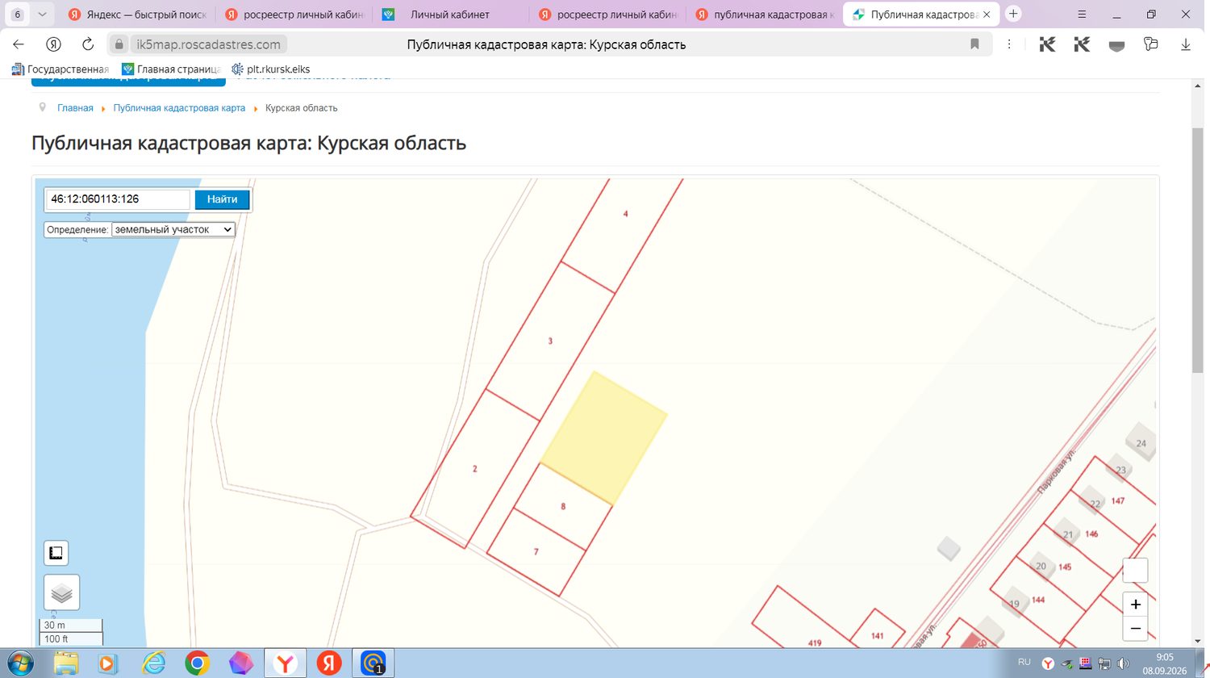Viewport: 1210px width, 678px height.
Task: Open the taskbar clock showing 9:05
Action: [x=1165, y=663]
